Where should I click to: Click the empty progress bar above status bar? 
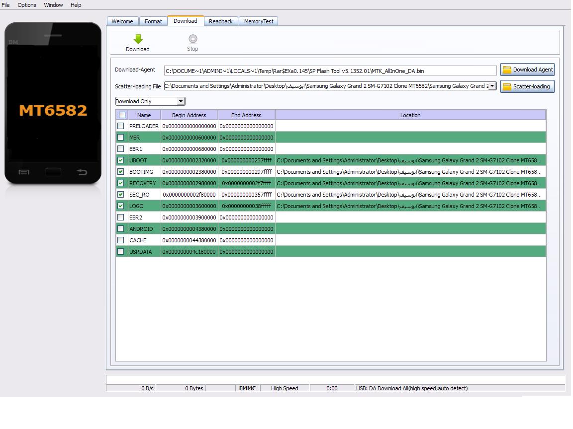[x=335, y=379]
